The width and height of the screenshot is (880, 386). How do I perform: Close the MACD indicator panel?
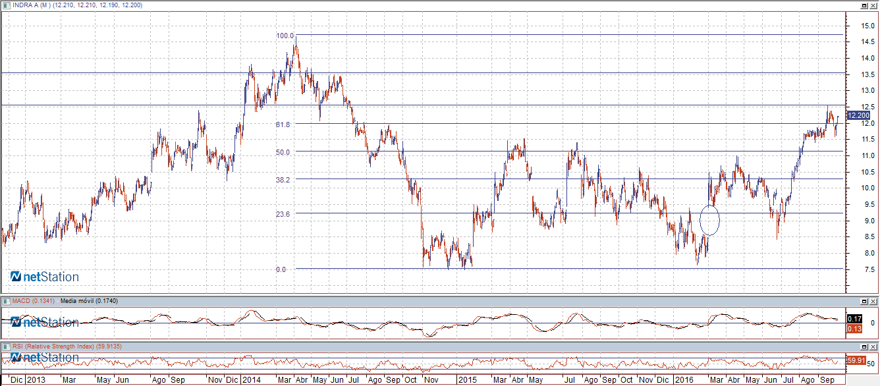(873, 301)
